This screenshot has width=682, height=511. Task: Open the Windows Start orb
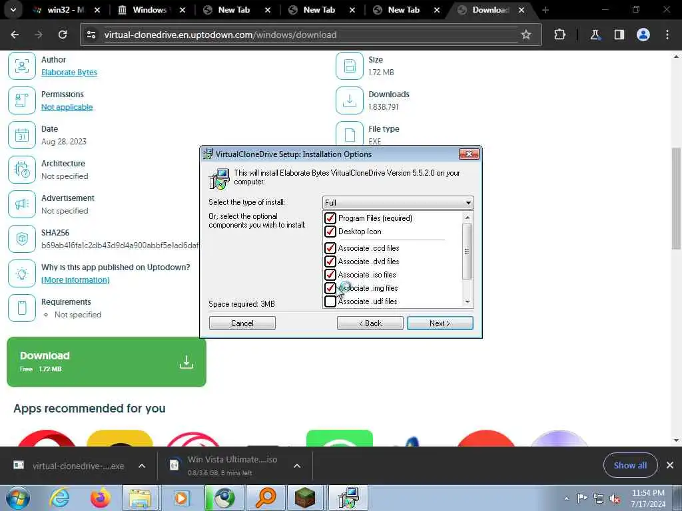(x=18, y=498)
